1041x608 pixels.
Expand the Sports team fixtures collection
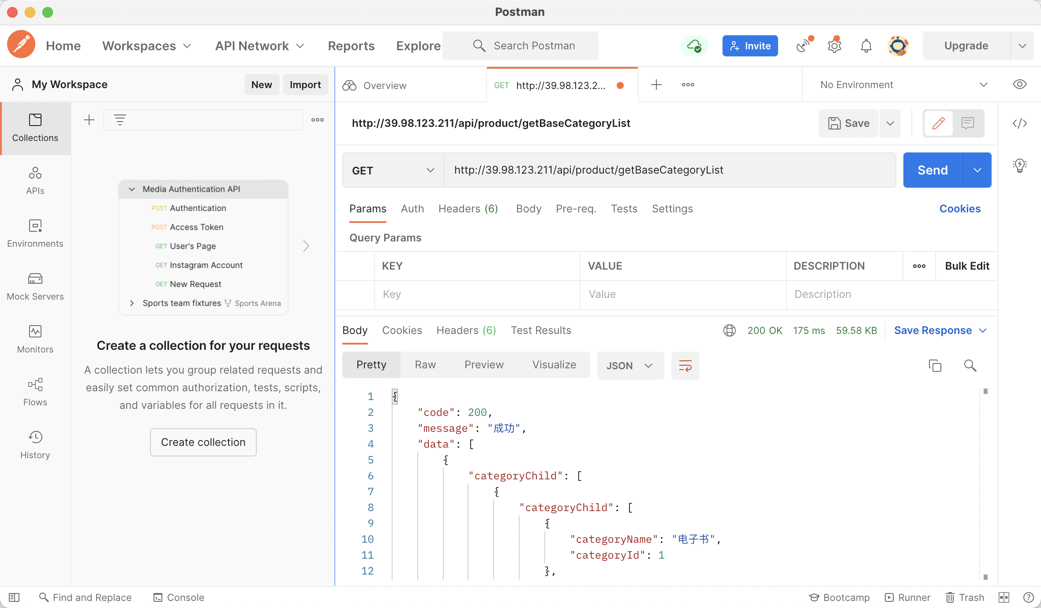(x=131, y=303)
